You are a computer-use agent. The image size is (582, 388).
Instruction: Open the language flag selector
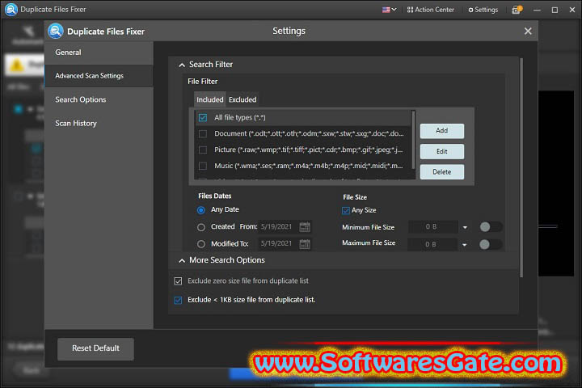coord(389,10)
